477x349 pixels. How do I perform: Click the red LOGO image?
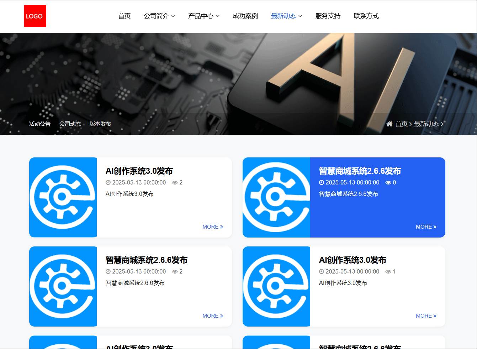point(35,16)
